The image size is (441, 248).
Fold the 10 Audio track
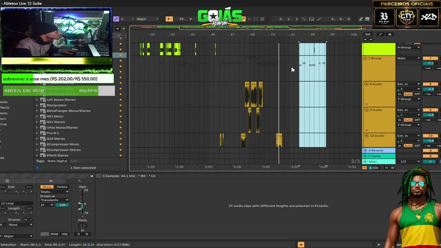coord(366,136)
